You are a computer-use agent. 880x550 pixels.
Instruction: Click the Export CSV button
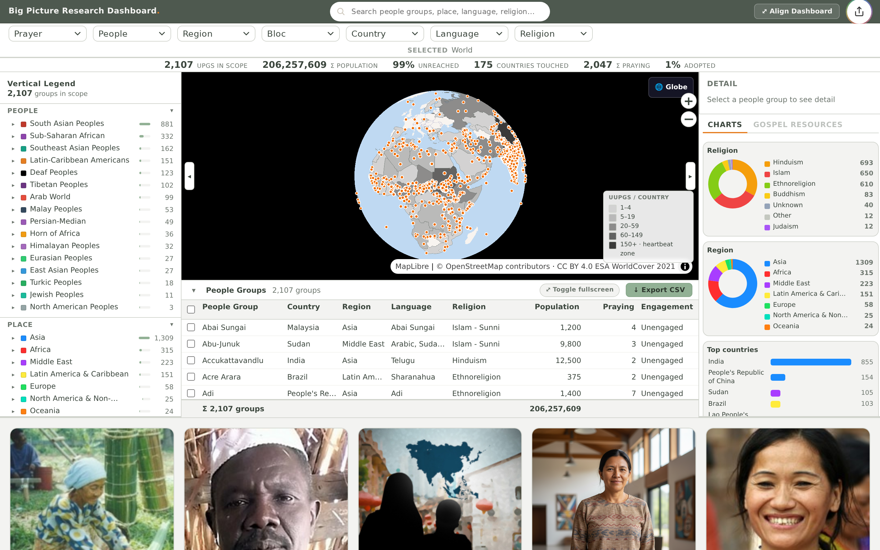pos(659,290)
